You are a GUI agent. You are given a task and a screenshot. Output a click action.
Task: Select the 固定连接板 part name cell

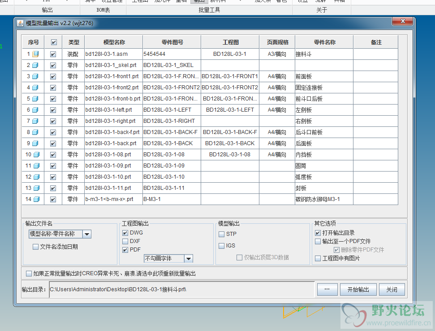pos(324,88)
